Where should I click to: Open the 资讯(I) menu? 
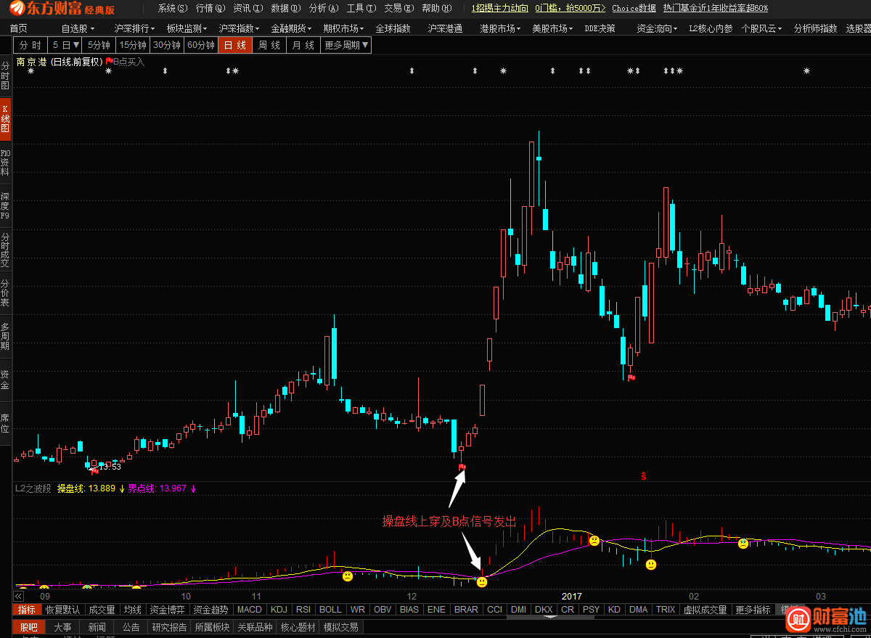click(248, 8)
